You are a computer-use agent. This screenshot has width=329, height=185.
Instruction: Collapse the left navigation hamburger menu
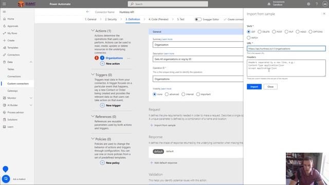click(x=4, y=12)
